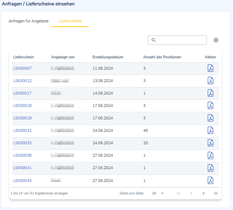
Task: Open delivery note link LSK00041
Action: (22, 168)
